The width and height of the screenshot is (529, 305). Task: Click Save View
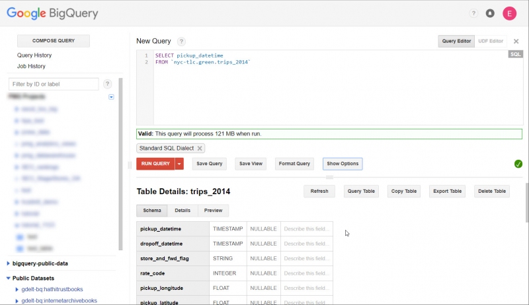point(251,164)
